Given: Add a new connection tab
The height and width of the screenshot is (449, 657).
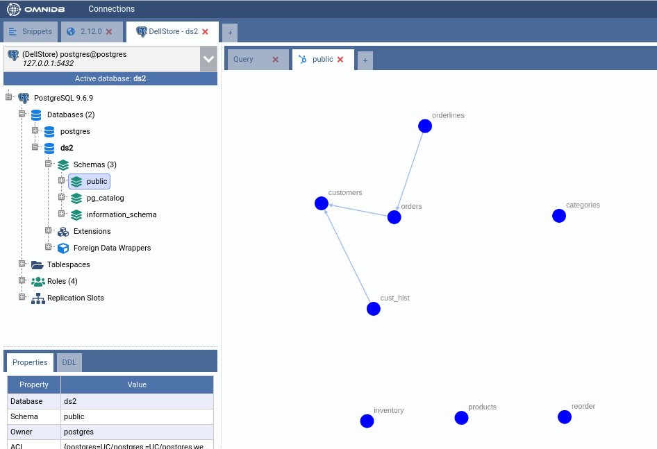Looking at the screenshot, I should [230, 33].
